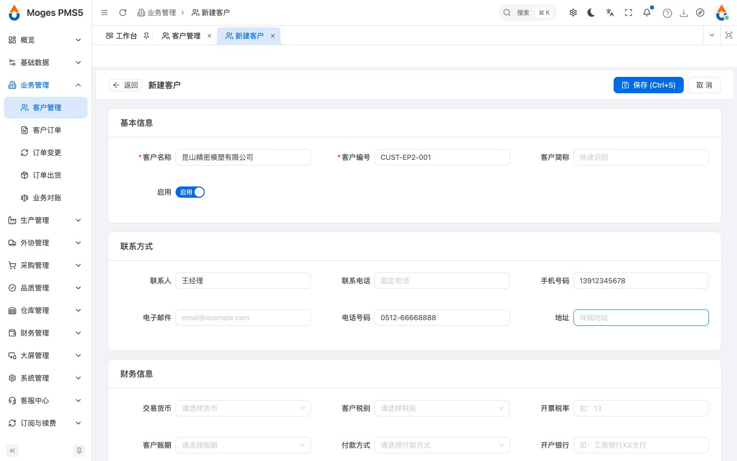
Task: Click the header 搜索 box
Action: coord(528,12)
